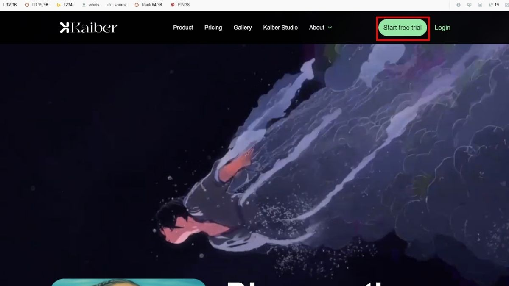This screenshot has width=509, height=286.
Task: Click the page diagnosis monitor icon in toolbar
Action: [x=470, y=5]
